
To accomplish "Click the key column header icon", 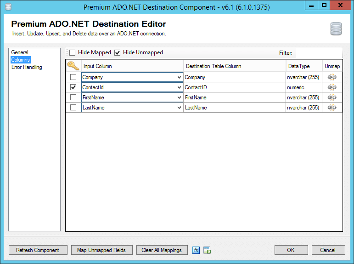I will [73, 66].
